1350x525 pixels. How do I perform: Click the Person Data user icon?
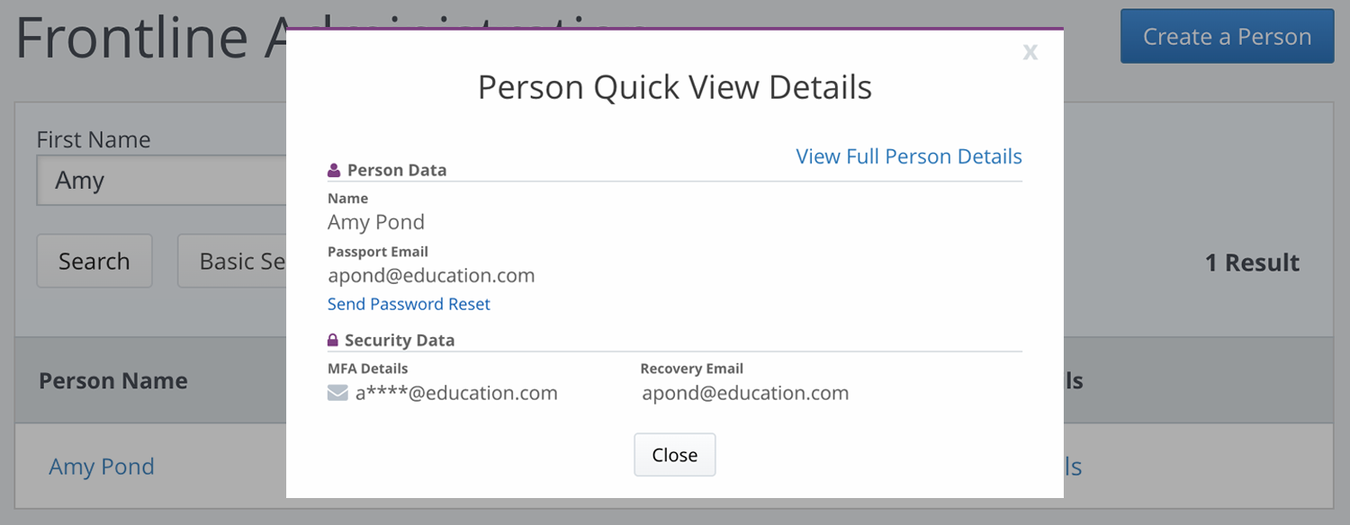tap(334, 170)
